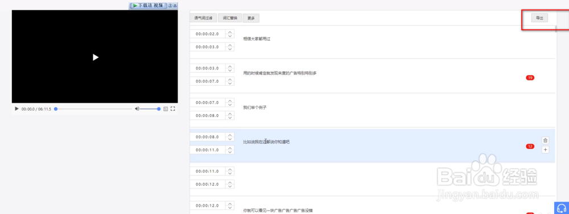The image size is (569, 214).
Task: Select the subtitle text 我们举个例子
Action: 255,107
